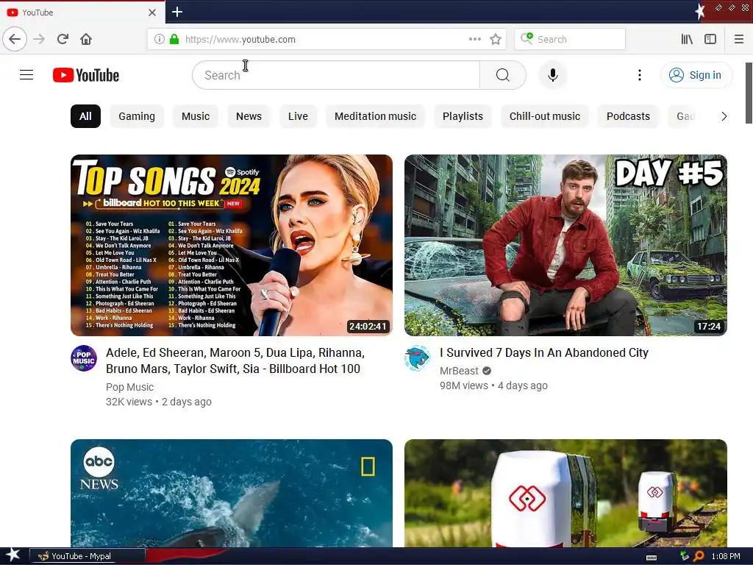Open the Billboard Hot 100 video title

coord(235,360)
